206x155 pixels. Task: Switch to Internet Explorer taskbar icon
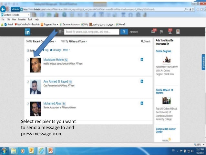click(x=41, y=151)
